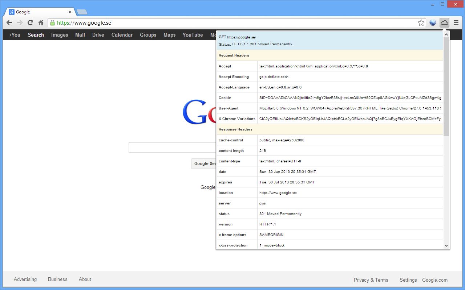Click the blue globe extension icon
The width and height of the screenshot is (465, 290).
coord(433,22)
